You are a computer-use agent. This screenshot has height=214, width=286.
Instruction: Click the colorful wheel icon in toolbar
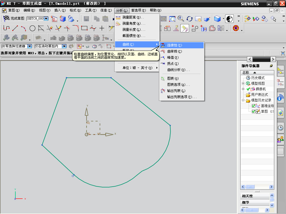pyautogui.click(x=236, y=28)
